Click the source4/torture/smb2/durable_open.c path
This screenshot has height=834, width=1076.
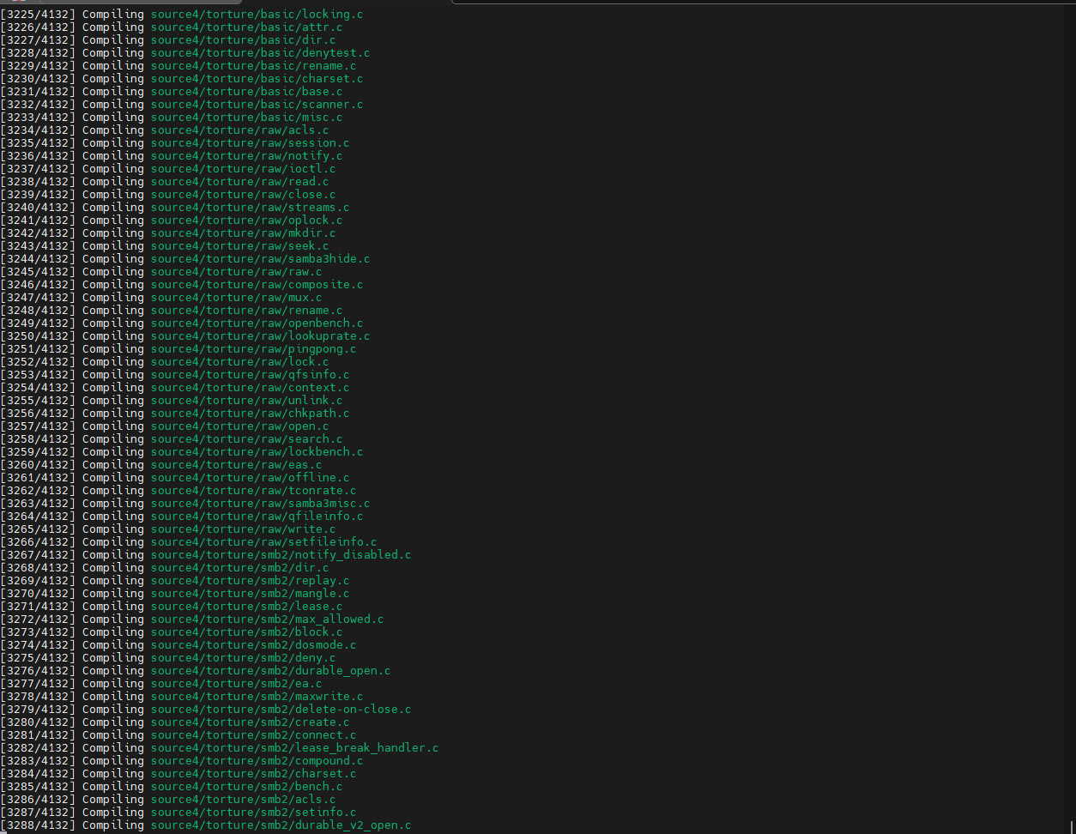pos(270,671)
